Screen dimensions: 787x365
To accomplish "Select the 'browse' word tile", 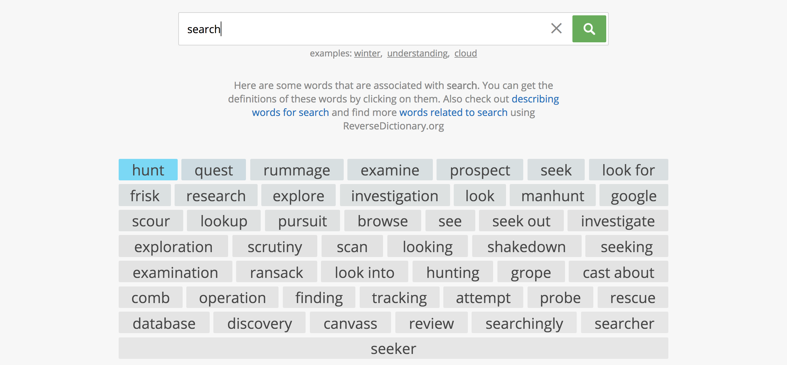I will pos(382,221).
